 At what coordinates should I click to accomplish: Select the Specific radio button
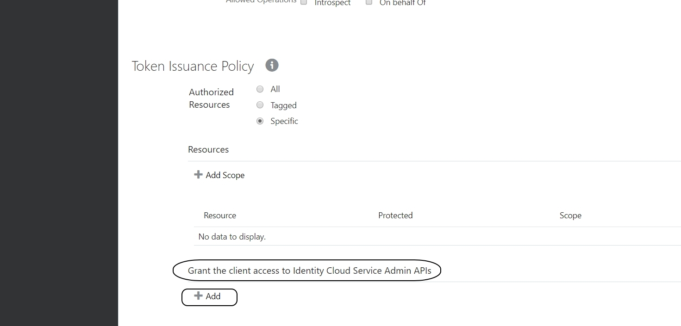[260, 121]
